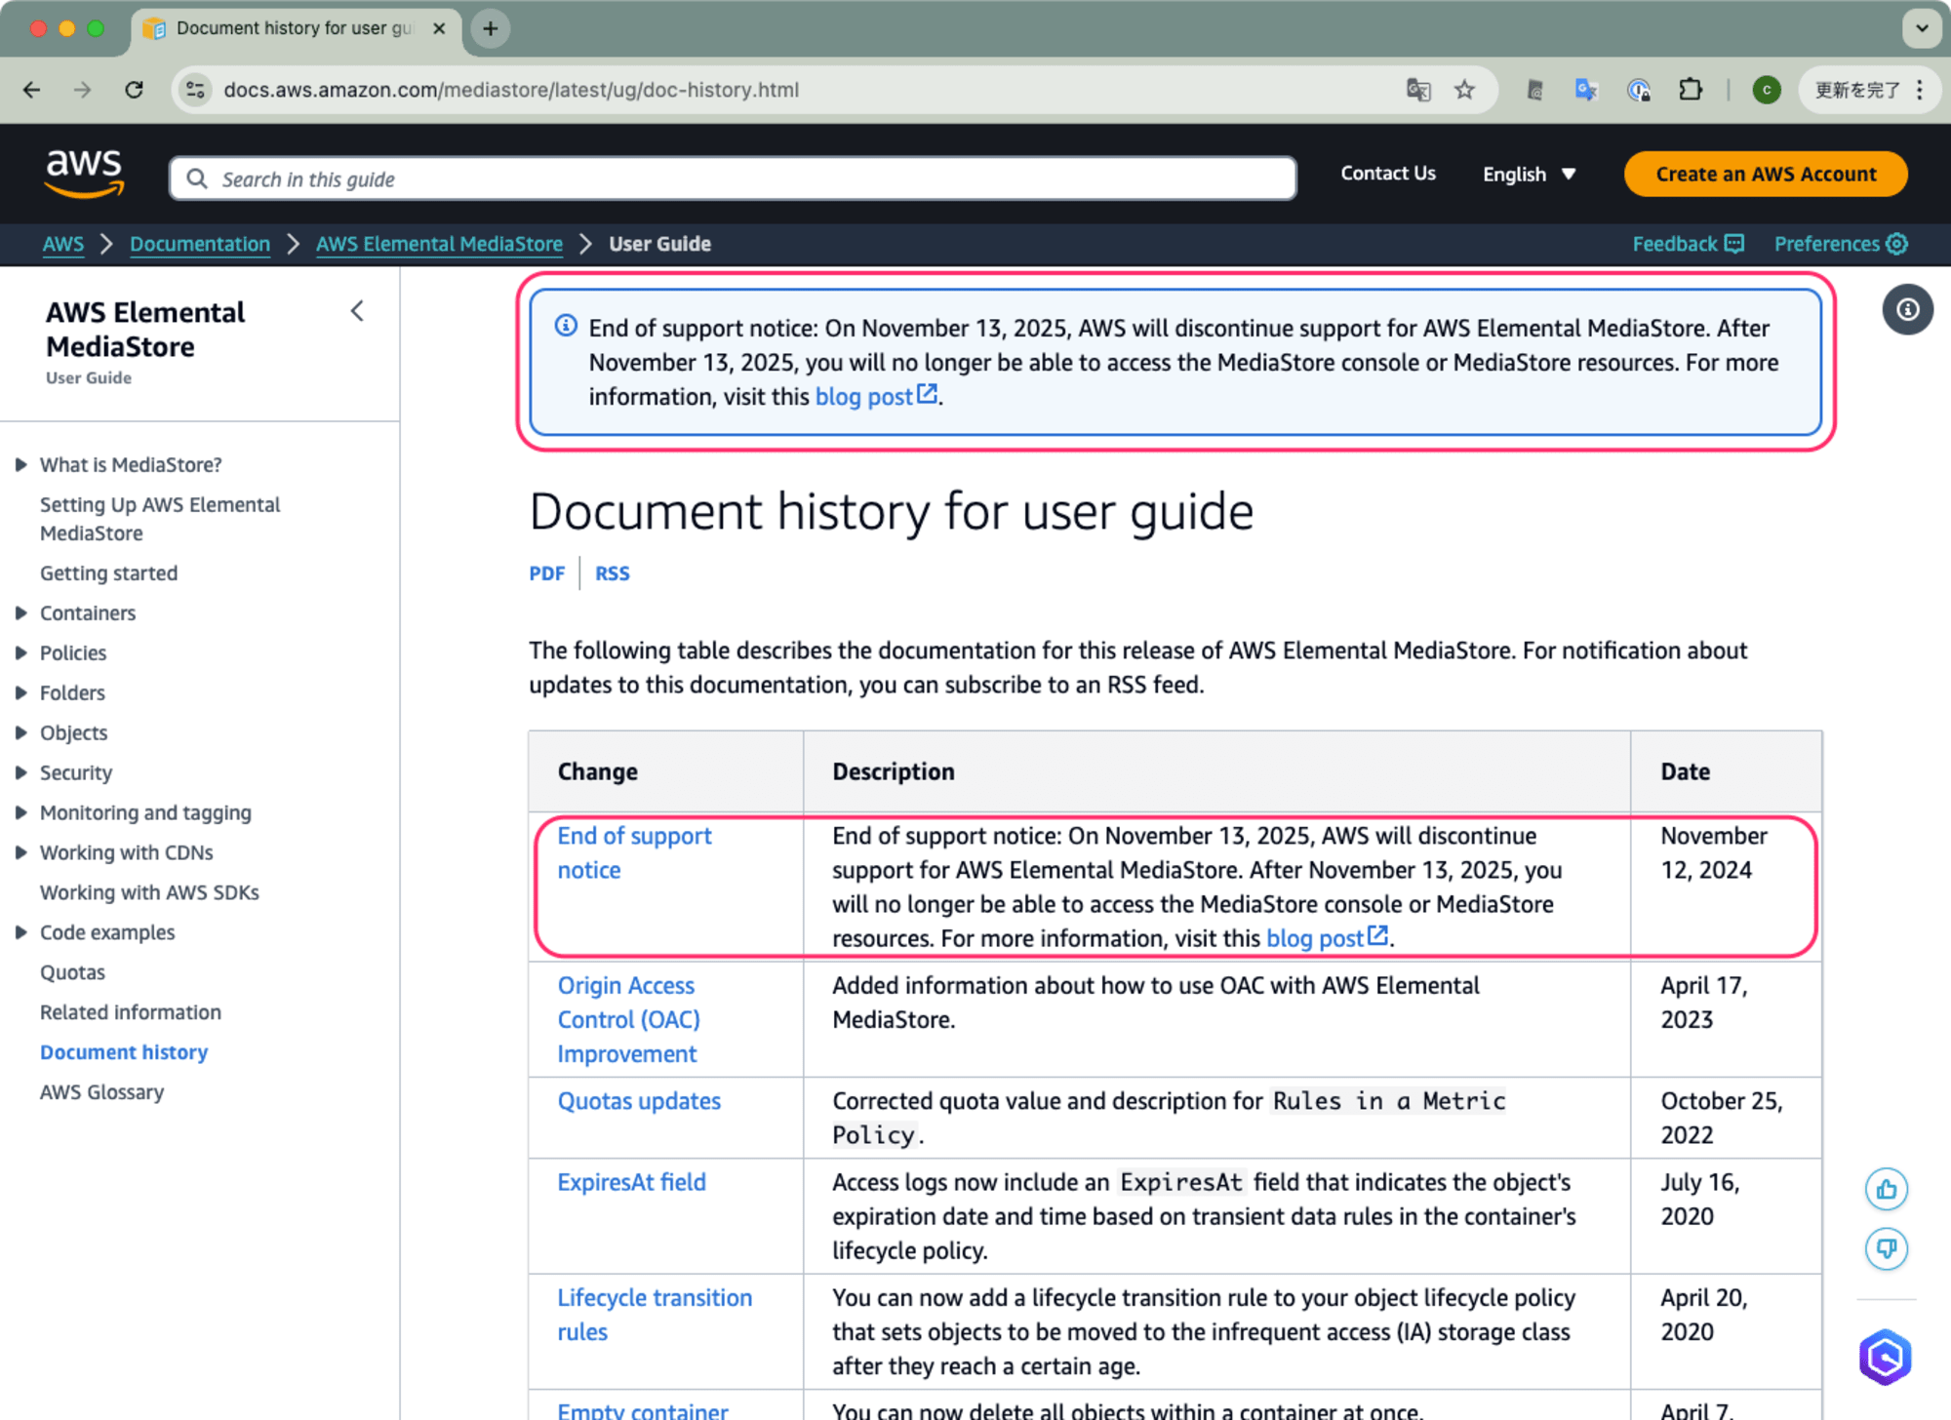Open Feedback
Viewport: 1951px width, 1420px height.
1688,244
